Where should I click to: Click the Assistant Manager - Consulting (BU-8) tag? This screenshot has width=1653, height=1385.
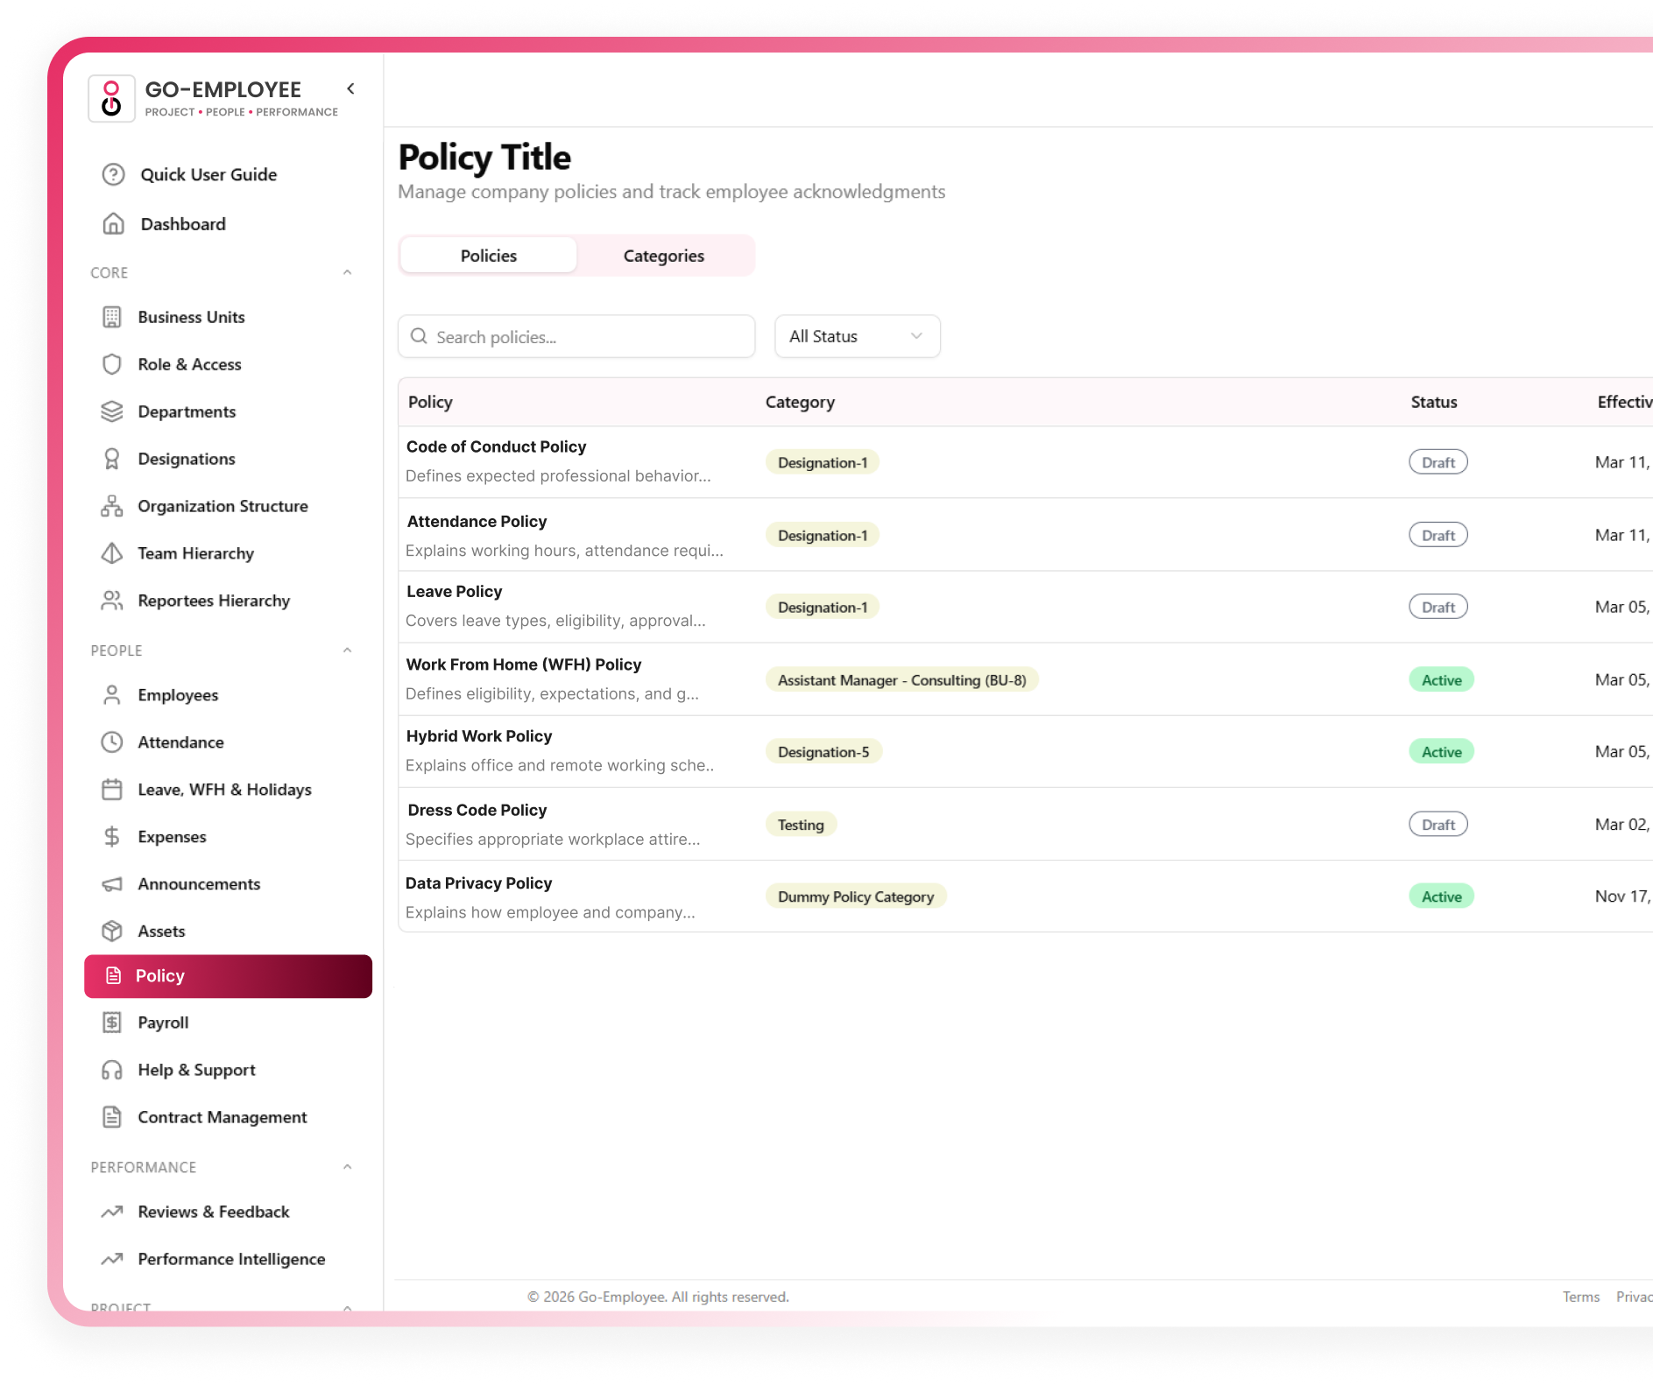(x=902, y=680)
